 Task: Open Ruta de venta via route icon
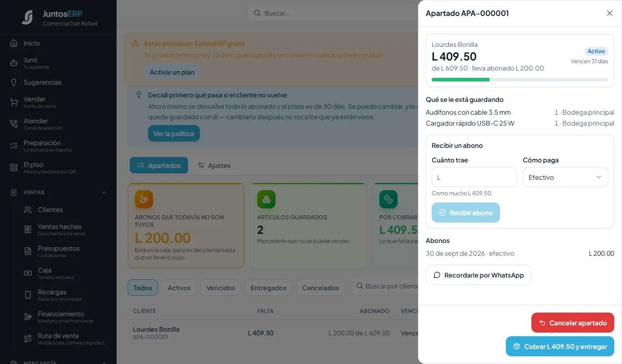point(28,339)
